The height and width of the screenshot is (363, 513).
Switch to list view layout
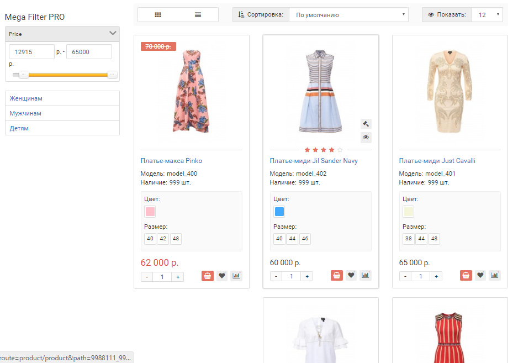[x=198, y=15]
